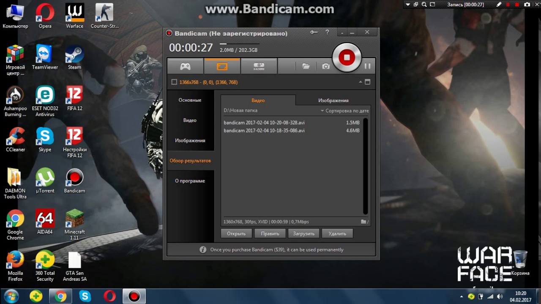Click the Chrome taskbar icon
This screenshot has height=304, width=541.
pyautogui.click(x=60, y=296)
